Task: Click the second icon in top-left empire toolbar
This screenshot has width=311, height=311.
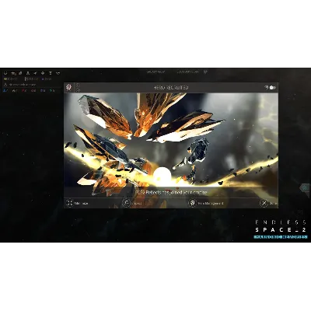Action: [13, 73]
